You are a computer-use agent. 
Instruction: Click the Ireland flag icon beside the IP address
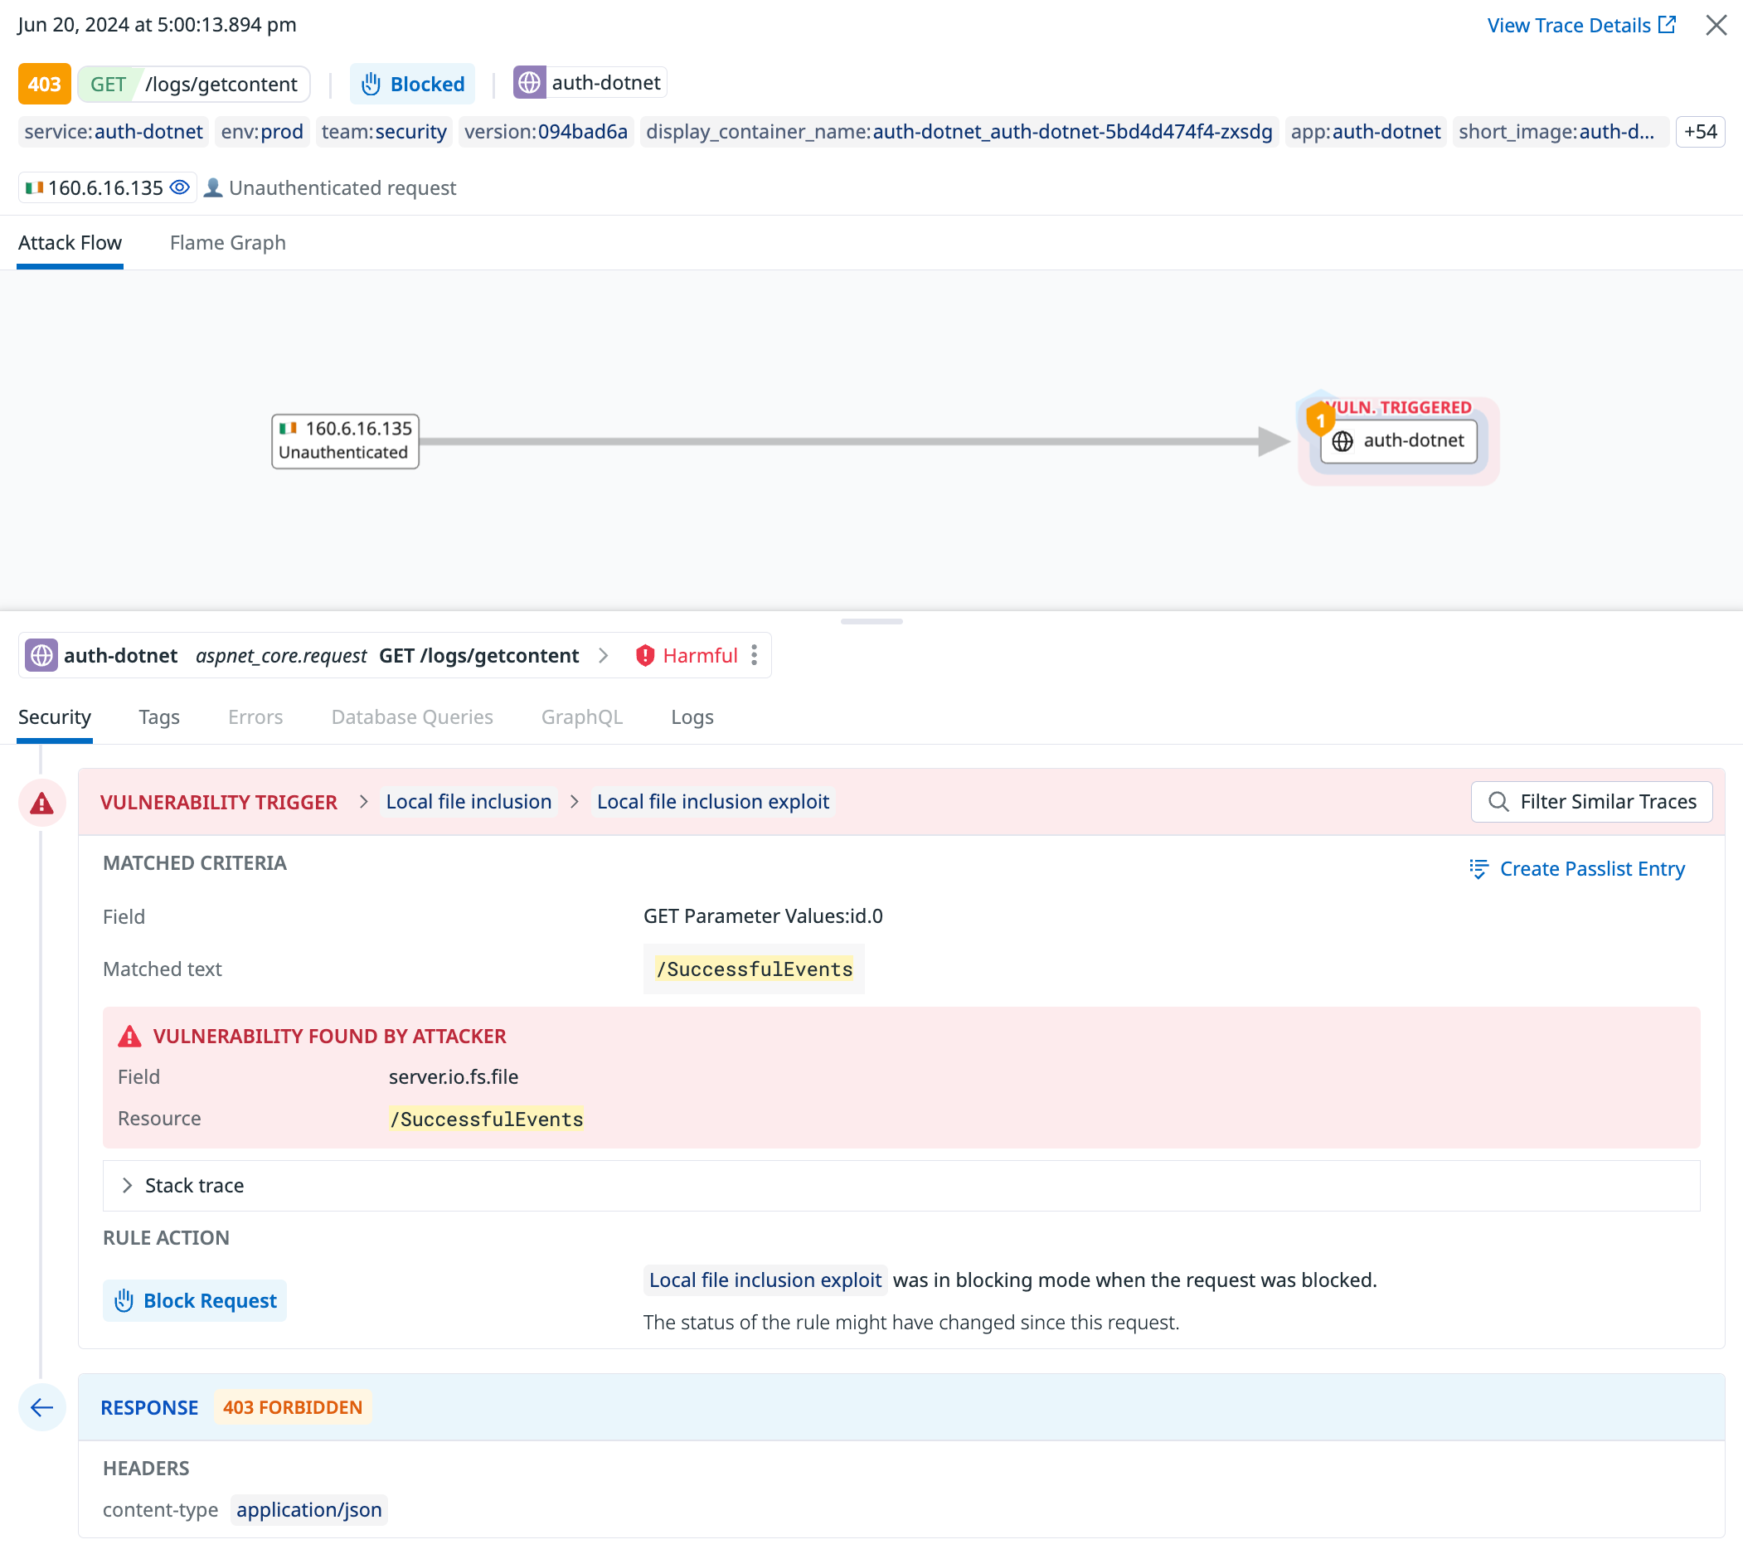[34, 187]
